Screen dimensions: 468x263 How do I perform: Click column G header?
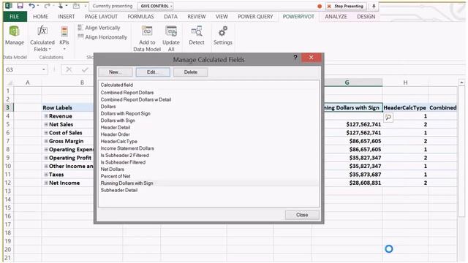347,83
